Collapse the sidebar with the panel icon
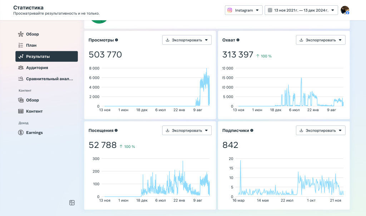This screenshot has height=216, width=366. (x=72, y=203)
